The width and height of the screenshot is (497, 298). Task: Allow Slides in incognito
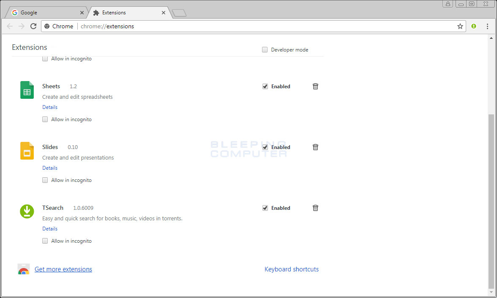click(45, 180)
